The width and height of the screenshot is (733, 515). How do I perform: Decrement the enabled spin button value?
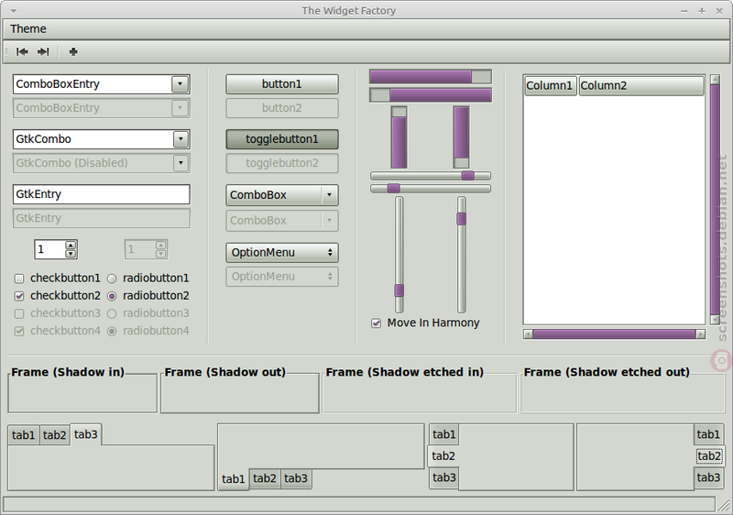pyautogui.click(x=71, y=254)
